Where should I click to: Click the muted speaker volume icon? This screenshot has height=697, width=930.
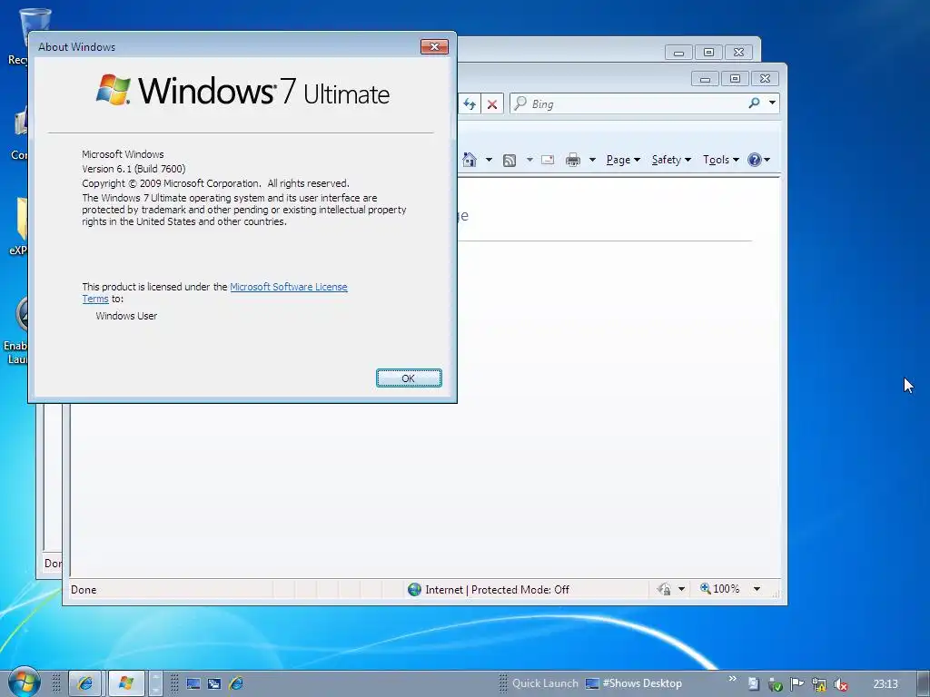(x=840, y=684)
